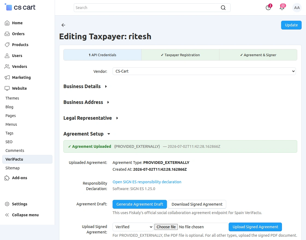The height and width of the screenshot is (240, 306).
Task: Click the Update button
Action: [x=291, y=25]
